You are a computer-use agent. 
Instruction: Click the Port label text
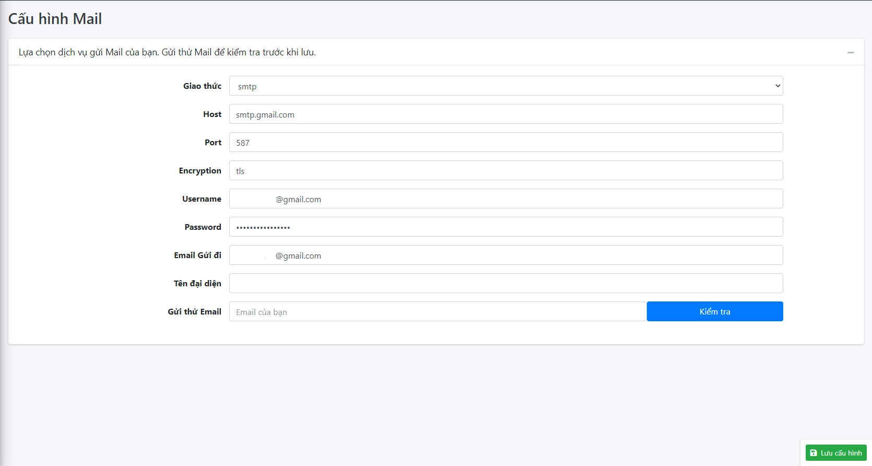point(213,143)
